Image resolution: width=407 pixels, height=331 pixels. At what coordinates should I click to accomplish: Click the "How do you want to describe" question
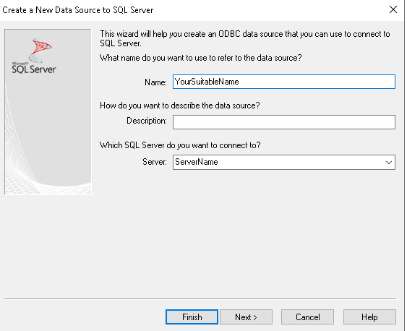tap(179, 106)
